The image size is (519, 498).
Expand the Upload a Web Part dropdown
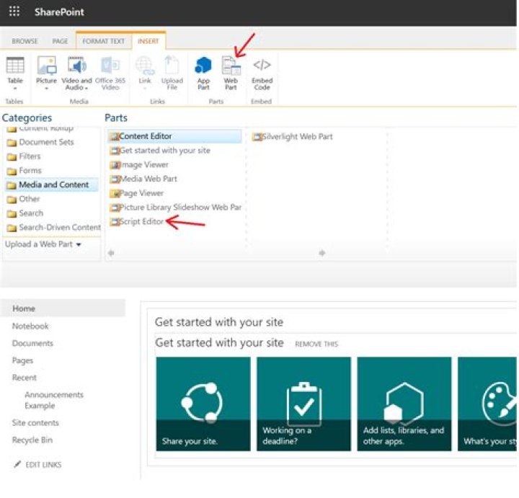coord(43,244)
